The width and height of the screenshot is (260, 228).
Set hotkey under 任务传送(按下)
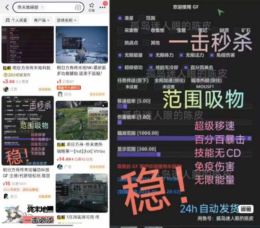(x=132, y=87)
